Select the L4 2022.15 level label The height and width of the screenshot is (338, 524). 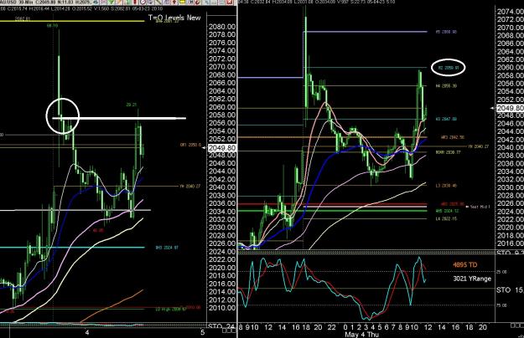[x=446, y=218]
